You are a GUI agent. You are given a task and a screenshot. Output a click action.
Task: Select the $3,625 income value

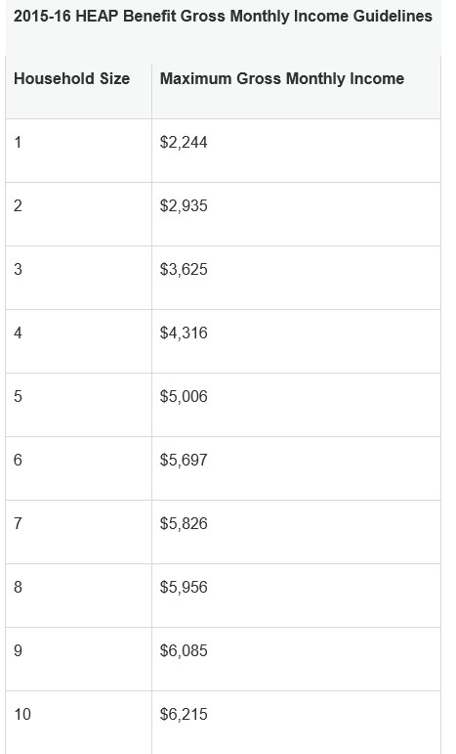[184, 269]
